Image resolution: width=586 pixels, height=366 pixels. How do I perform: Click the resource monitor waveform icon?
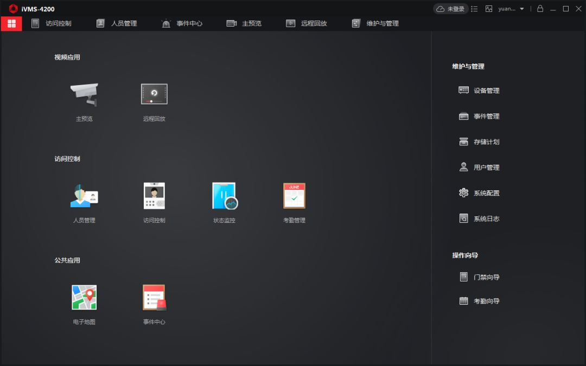click(489, 9)
